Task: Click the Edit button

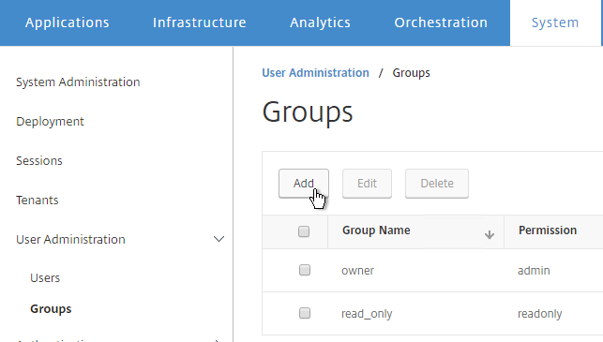Action: [x=367, y=184]
